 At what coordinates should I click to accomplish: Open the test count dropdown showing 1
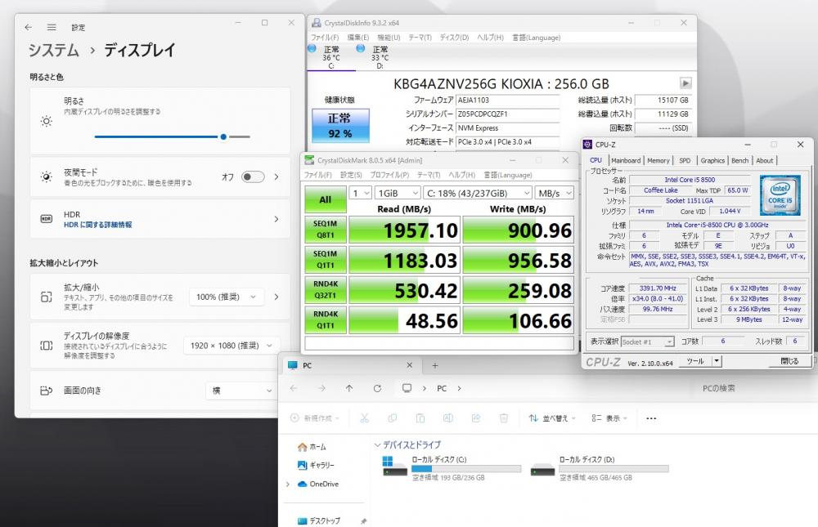360,194
